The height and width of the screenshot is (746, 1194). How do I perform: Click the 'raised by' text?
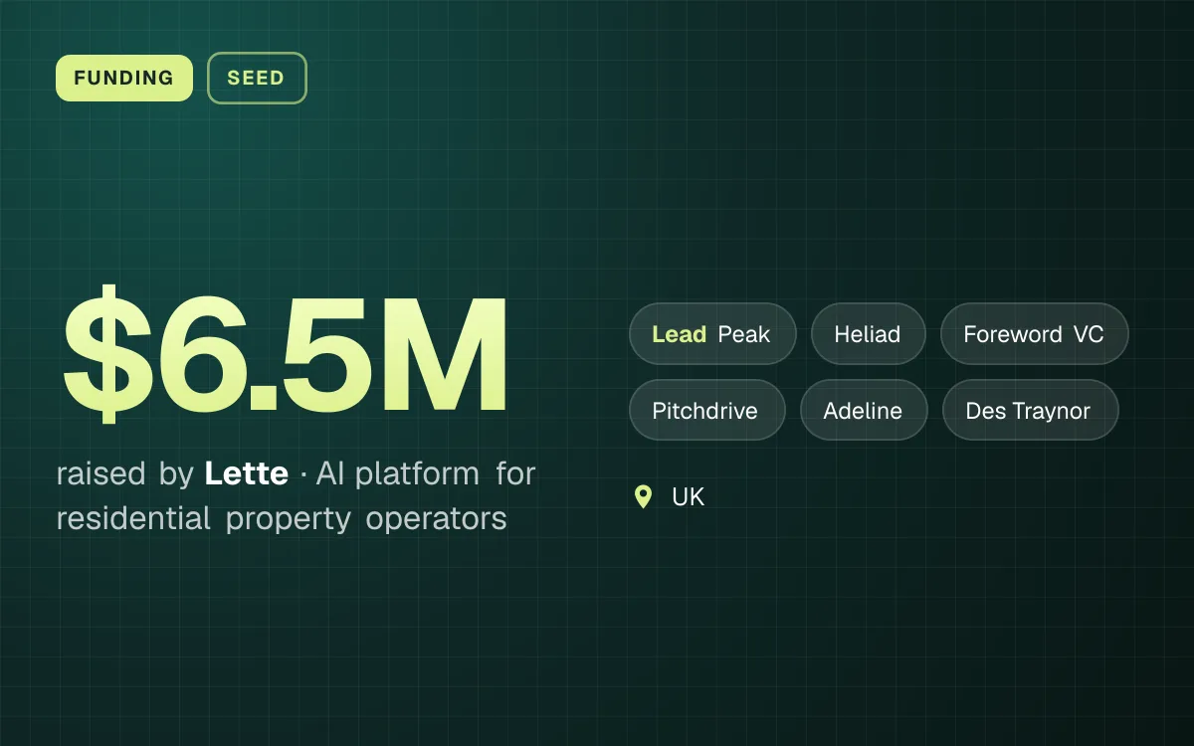[x=124, y=473]
